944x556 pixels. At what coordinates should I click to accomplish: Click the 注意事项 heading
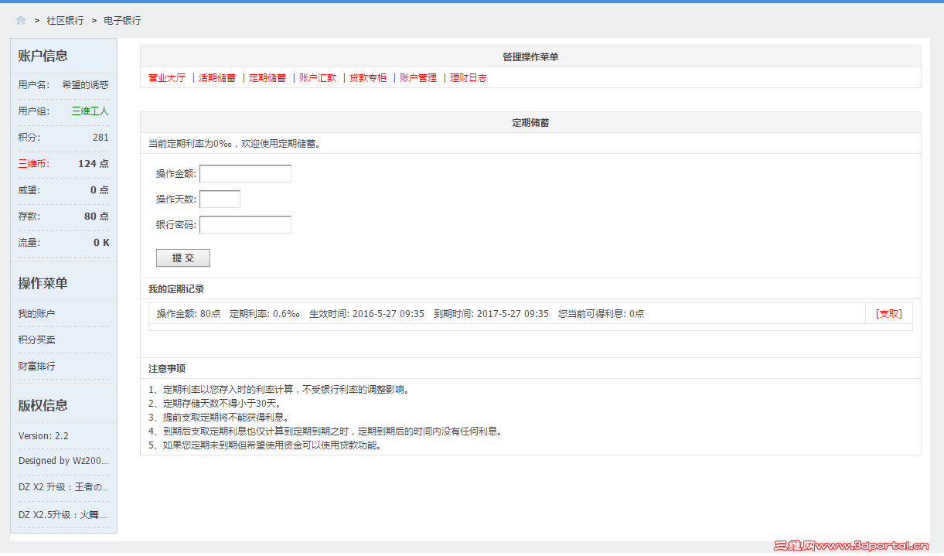pos(167,368)
